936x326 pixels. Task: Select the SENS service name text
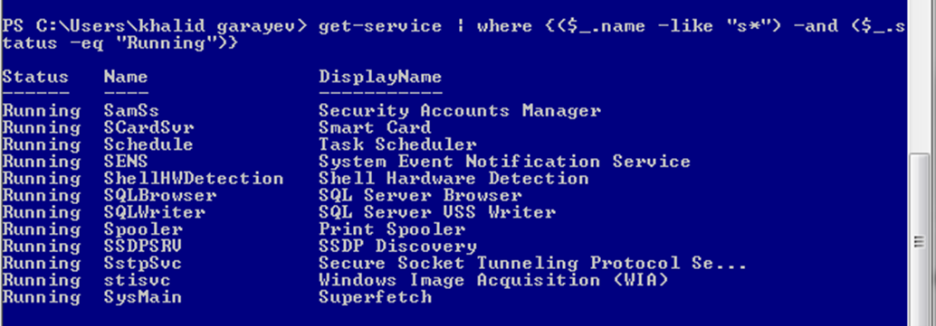point(126,162)
